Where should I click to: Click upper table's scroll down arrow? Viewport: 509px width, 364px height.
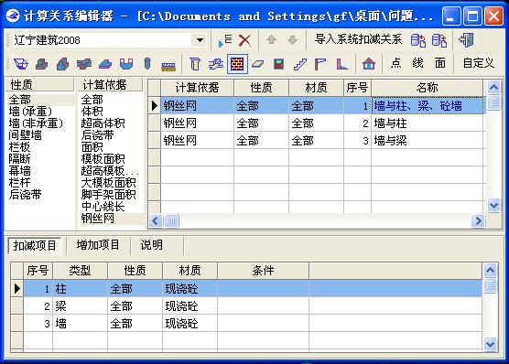coord(493,205)
